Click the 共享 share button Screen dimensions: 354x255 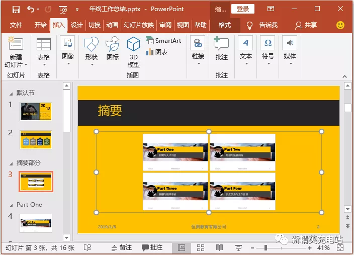[x=306, y=25]
